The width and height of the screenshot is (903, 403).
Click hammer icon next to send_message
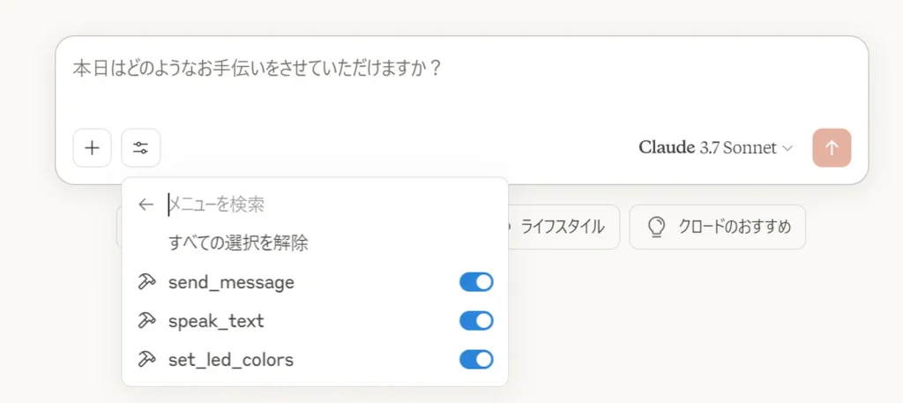click(147, 282)
